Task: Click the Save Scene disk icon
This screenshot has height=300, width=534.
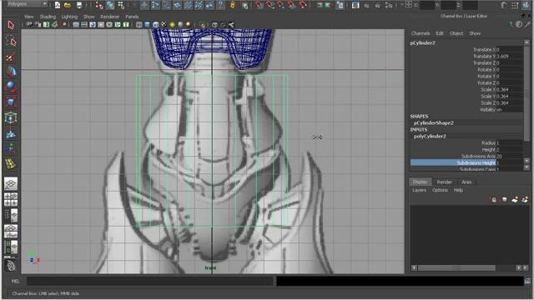Action: tap(79, 5)
